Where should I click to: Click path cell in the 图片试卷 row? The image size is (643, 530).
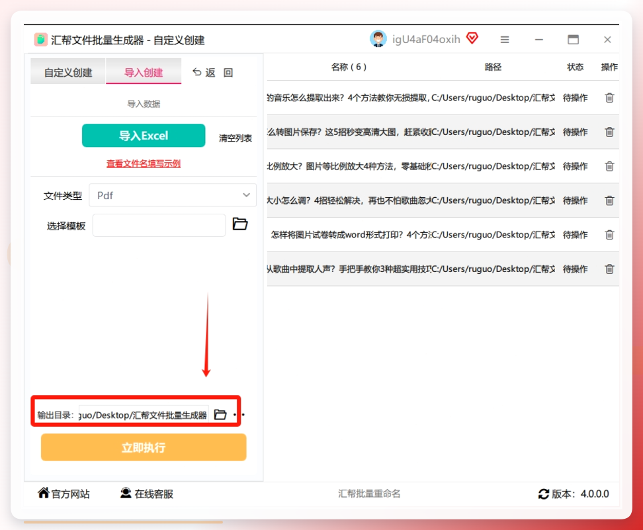tap(493, 235)
